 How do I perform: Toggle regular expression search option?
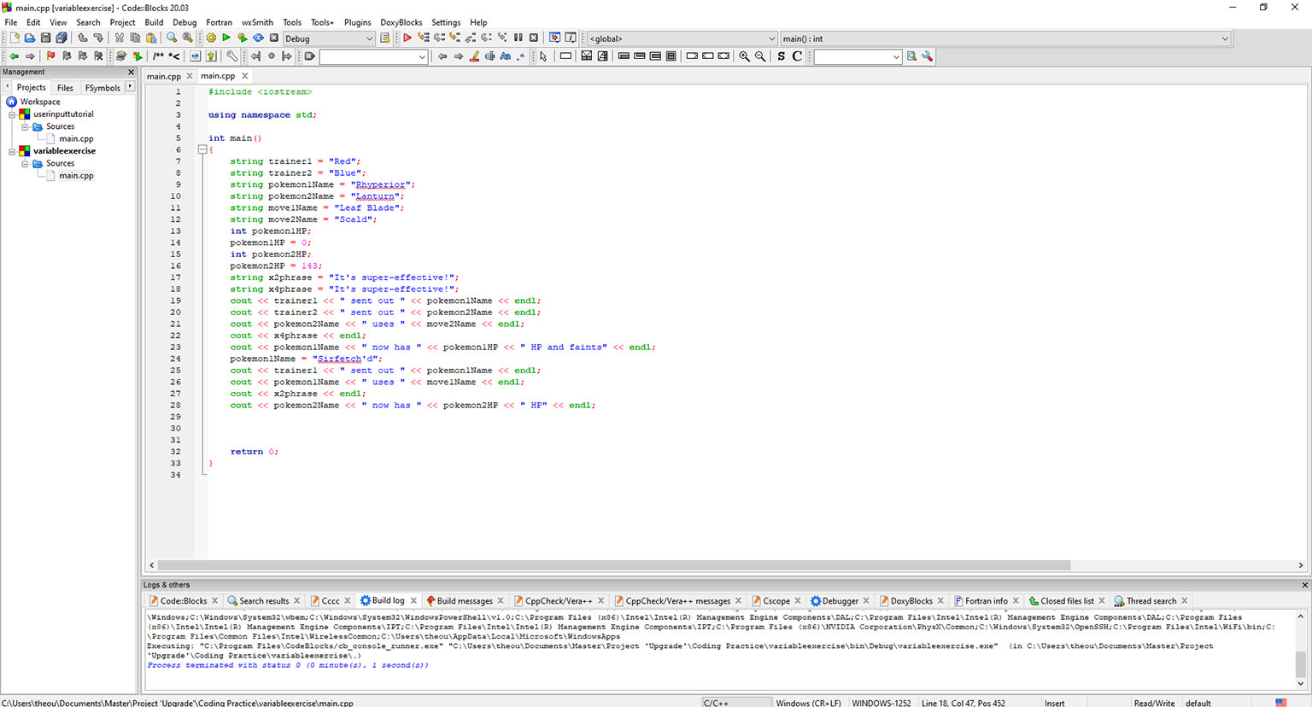point(521,56)
